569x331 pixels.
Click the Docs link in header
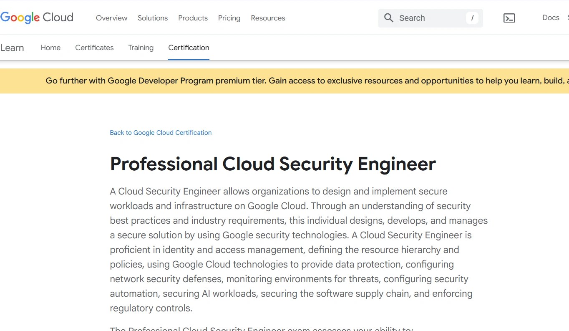coord(551,18)
